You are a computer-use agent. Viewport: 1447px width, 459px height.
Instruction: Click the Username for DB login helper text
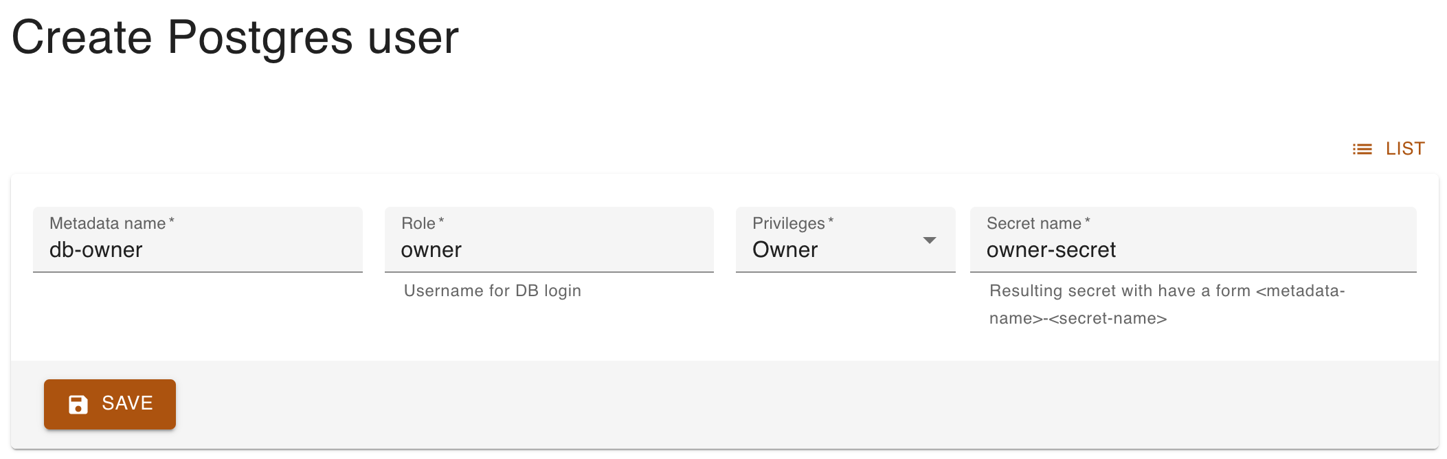pyautogui.click(x=492, y=291)
